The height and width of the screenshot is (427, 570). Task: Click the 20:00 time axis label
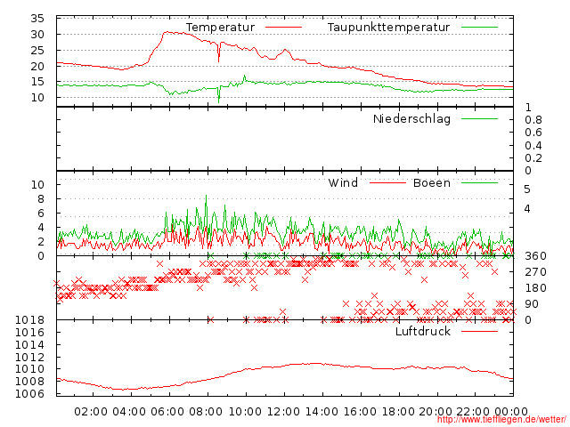(x=436, y=412)
